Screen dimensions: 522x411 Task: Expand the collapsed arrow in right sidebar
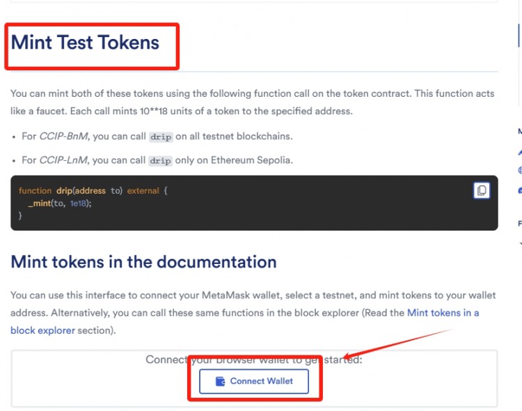click(521, 244)
